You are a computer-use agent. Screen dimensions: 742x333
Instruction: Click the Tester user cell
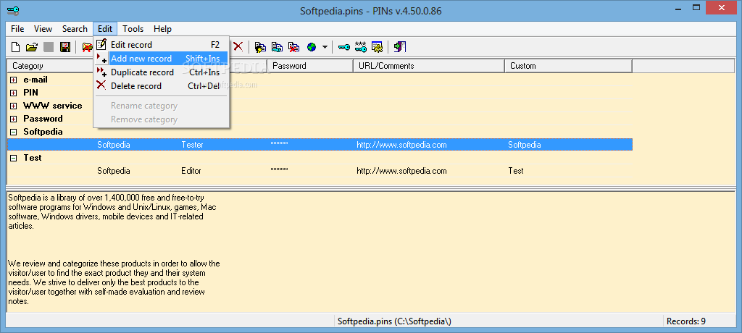point(192,145)
